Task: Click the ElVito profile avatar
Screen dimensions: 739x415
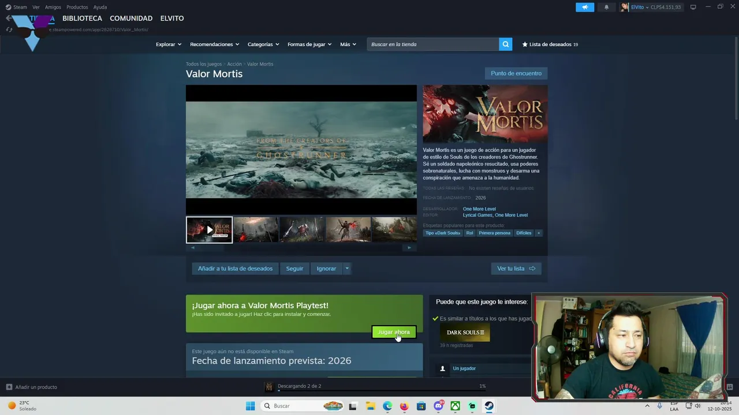Action: [624, 7]
